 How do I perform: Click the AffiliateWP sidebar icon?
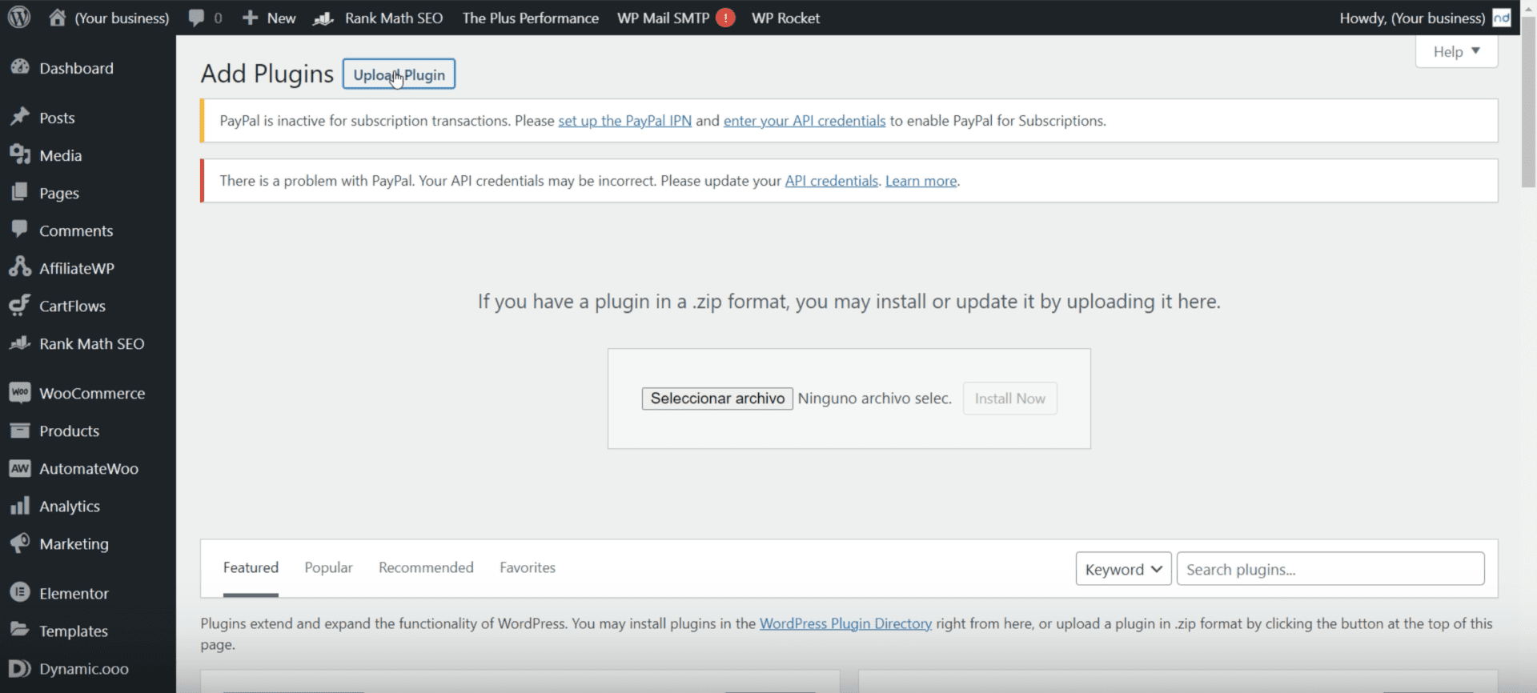coord(20,267)
